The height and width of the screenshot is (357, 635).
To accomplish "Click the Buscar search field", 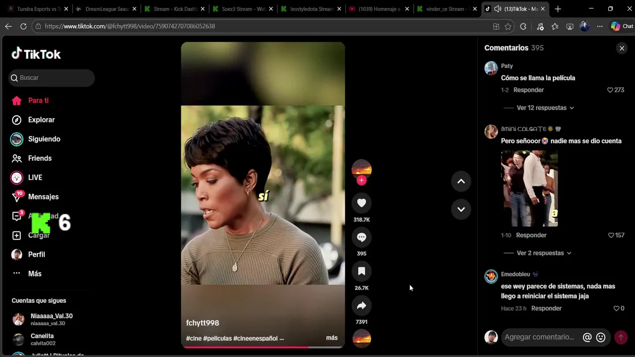I will [x=52, y=78].
